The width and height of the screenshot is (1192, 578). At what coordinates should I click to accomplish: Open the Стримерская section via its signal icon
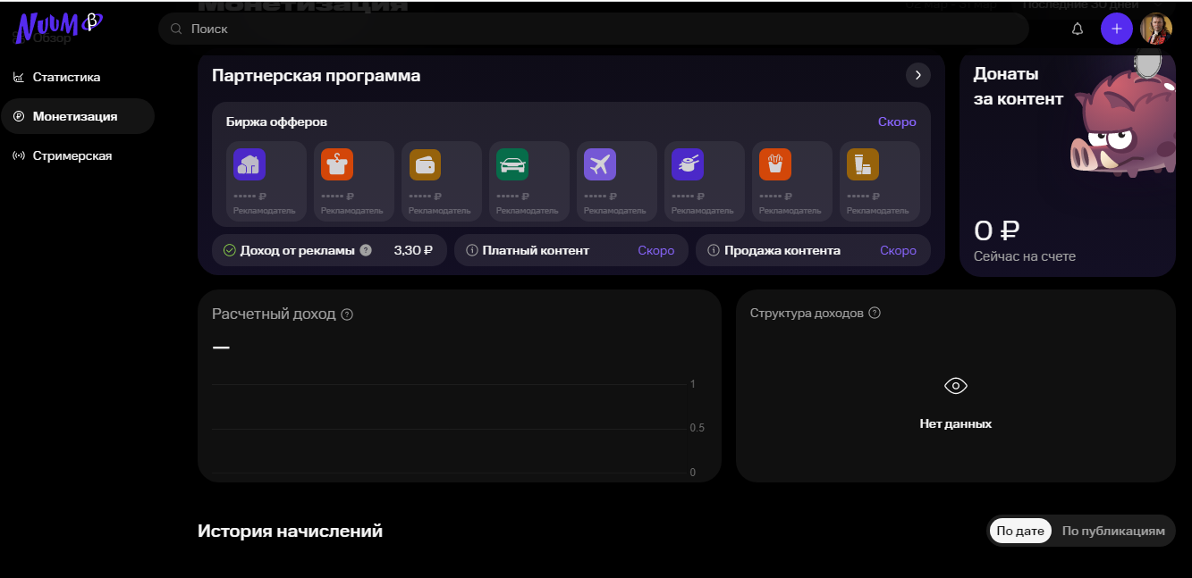[18, 155]
